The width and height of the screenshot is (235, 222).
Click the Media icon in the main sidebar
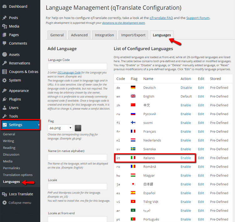pos(4,26)
